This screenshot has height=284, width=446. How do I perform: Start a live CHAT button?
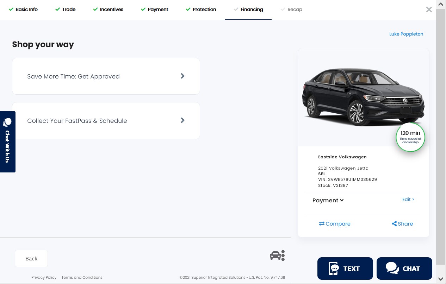404,269
